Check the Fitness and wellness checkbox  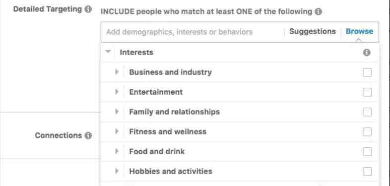tap(367, 131)
